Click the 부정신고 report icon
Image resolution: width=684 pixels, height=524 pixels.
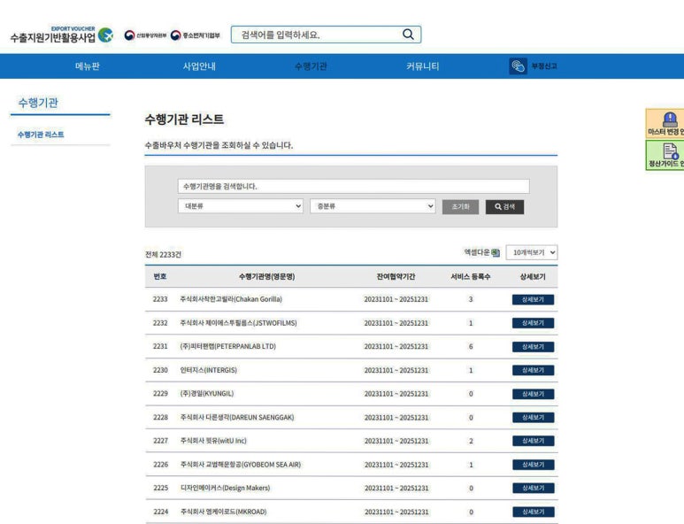tap(518, 66)
